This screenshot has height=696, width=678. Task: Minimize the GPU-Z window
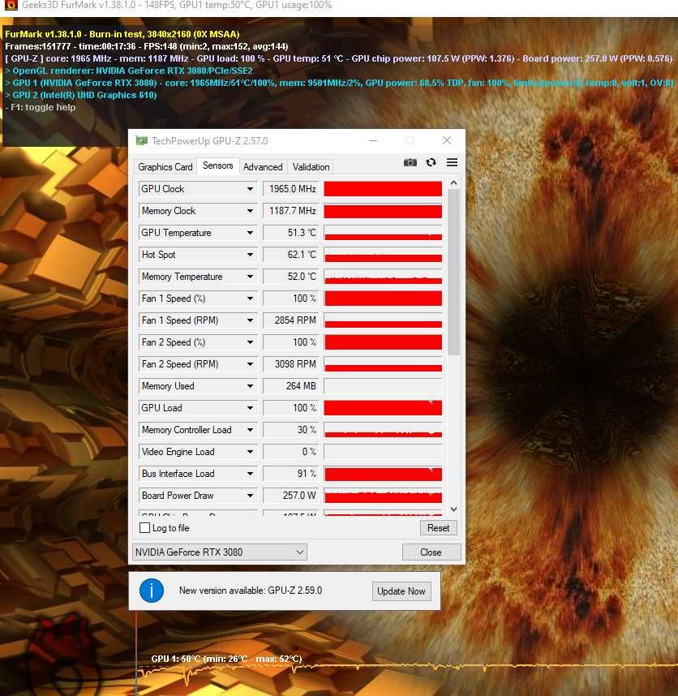pos(373,140)
